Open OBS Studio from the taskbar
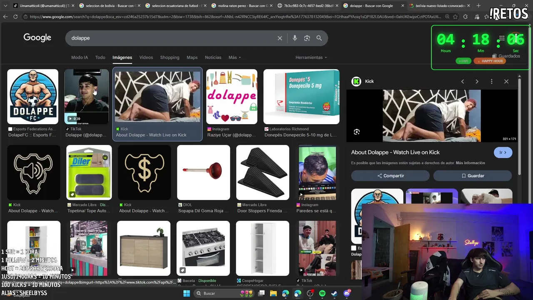Image resolution: width=533 pixels, height=300 pixels. pos(310,293)
